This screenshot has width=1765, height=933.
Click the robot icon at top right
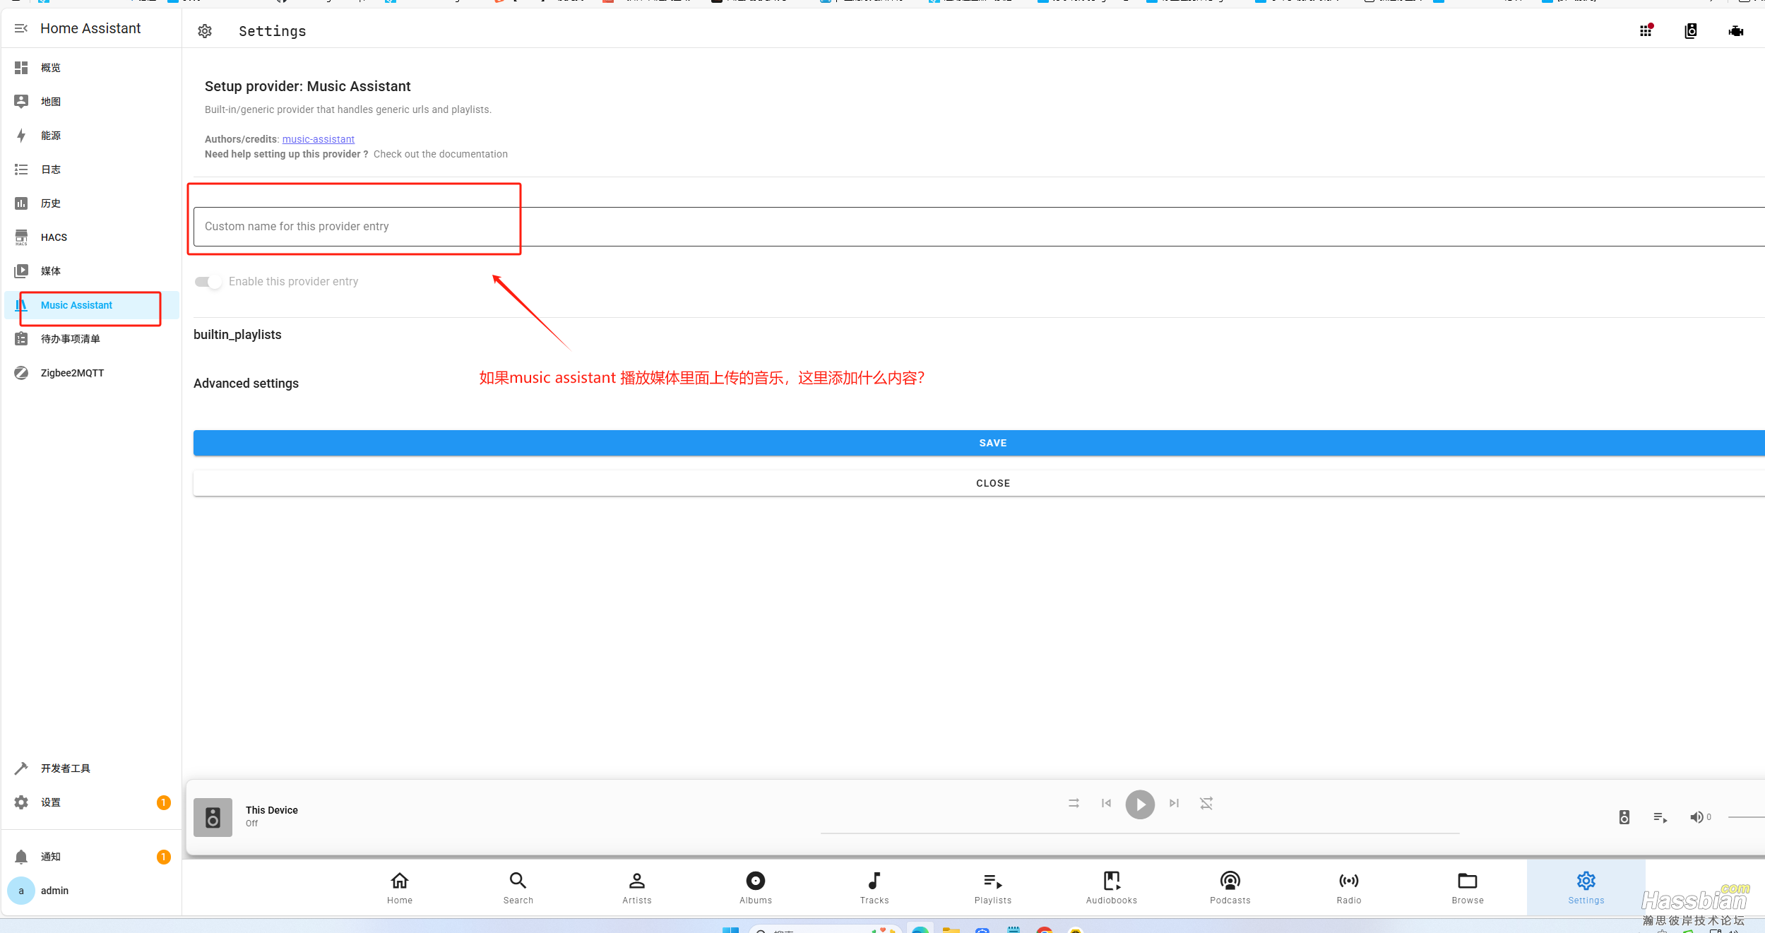pos(1736,31)
